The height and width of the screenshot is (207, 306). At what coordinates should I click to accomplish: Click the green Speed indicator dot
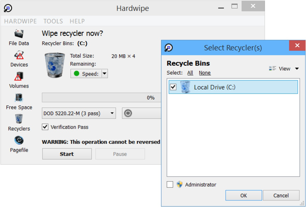[77, 74]
